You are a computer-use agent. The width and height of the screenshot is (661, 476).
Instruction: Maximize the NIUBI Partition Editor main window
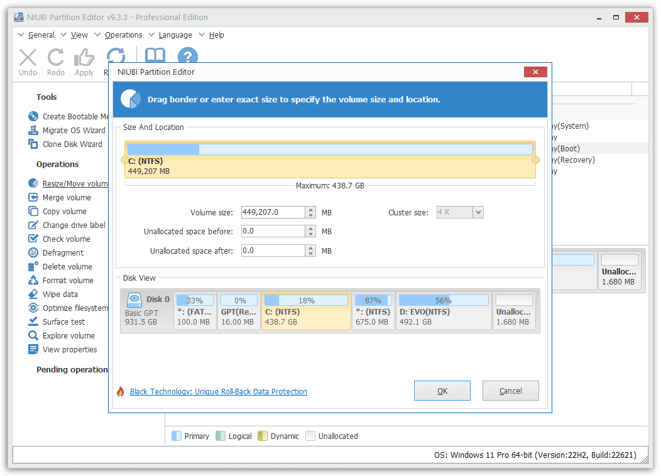(x=616, y=18)
